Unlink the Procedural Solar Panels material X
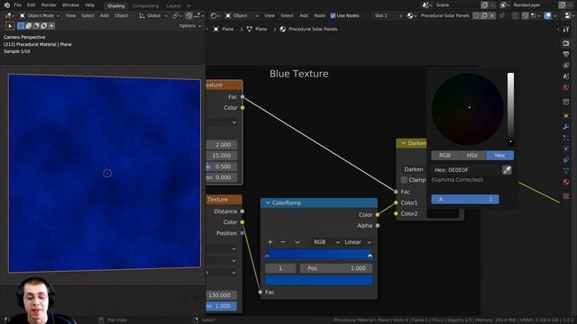Viewport: 577px width, 324px height. pos(492,16)
